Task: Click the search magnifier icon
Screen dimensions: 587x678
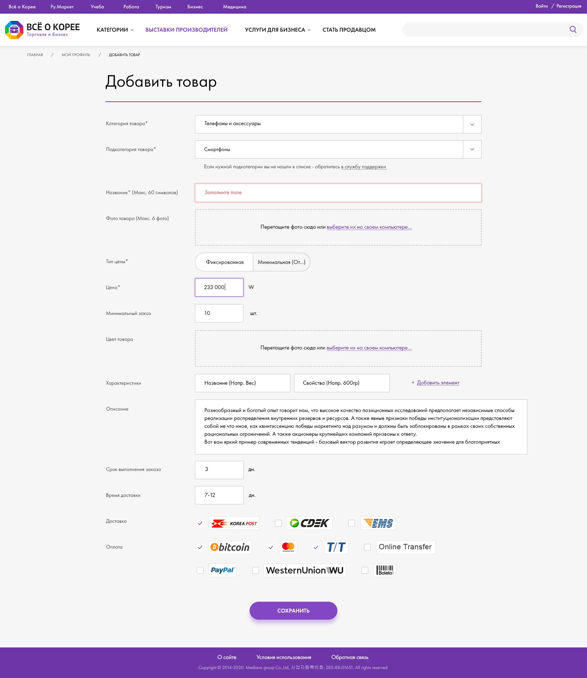Action: [x=573, y=29]
